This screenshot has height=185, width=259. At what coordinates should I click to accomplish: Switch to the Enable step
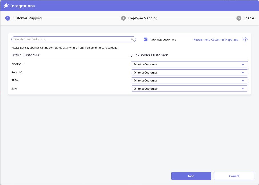(249, 18)
